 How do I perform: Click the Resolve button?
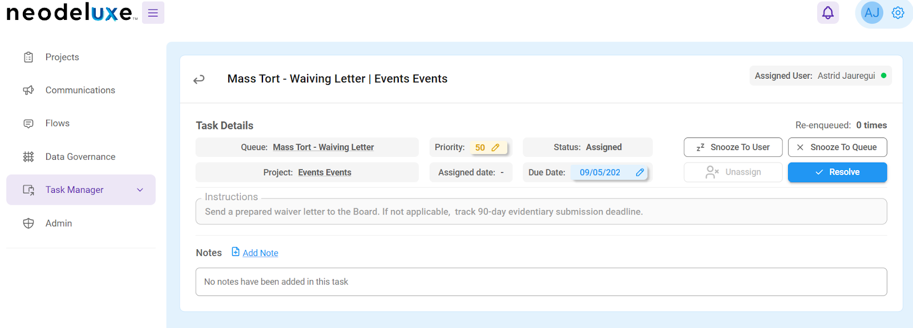837,172
